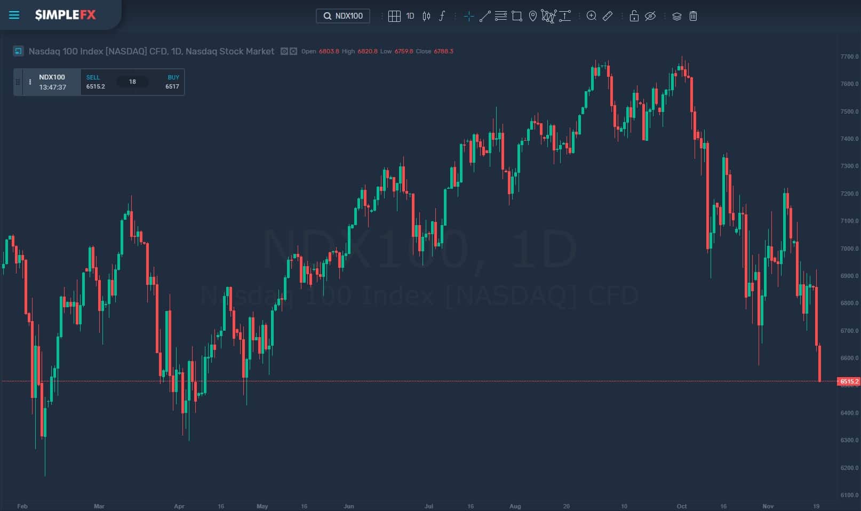This screenshot has width=861, height=511.
Task: Select the crosshair cursor tool
Action: pos(469,16)
